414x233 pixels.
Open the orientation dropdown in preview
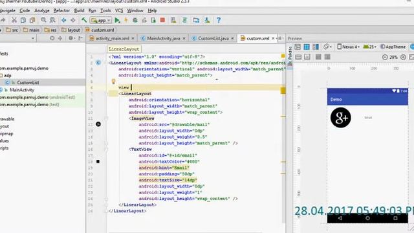(x=328, y=47)
